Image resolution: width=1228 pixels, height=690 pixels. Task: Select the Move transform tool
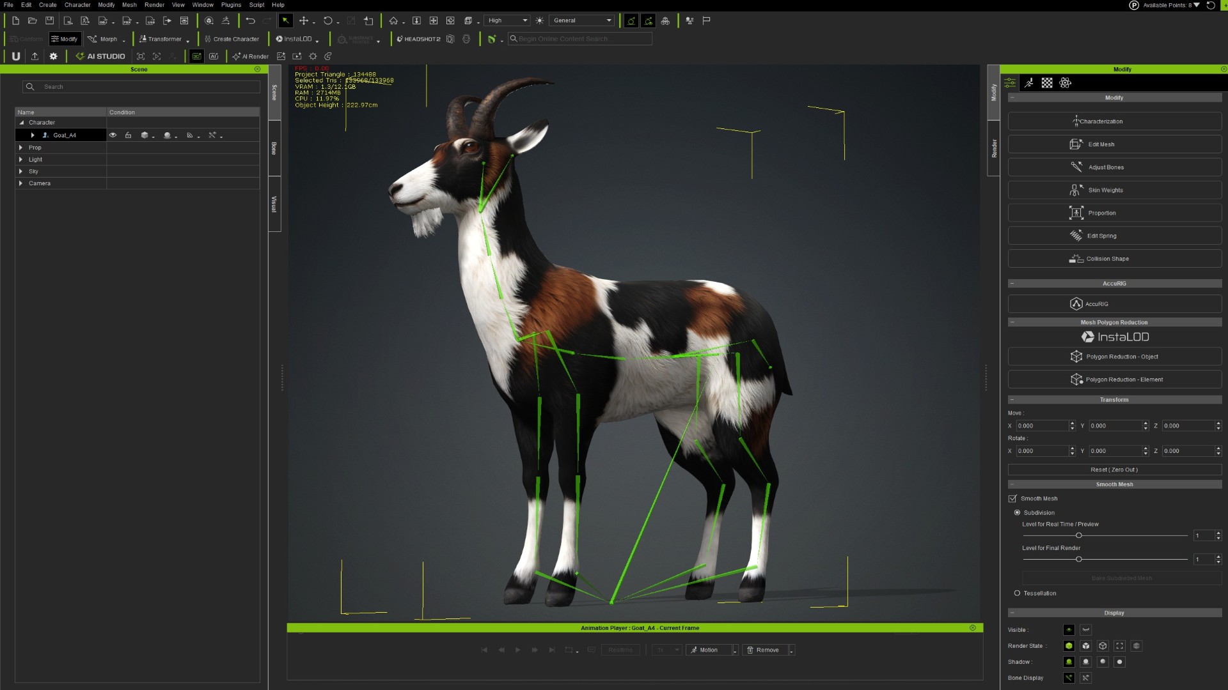(304, 20)
